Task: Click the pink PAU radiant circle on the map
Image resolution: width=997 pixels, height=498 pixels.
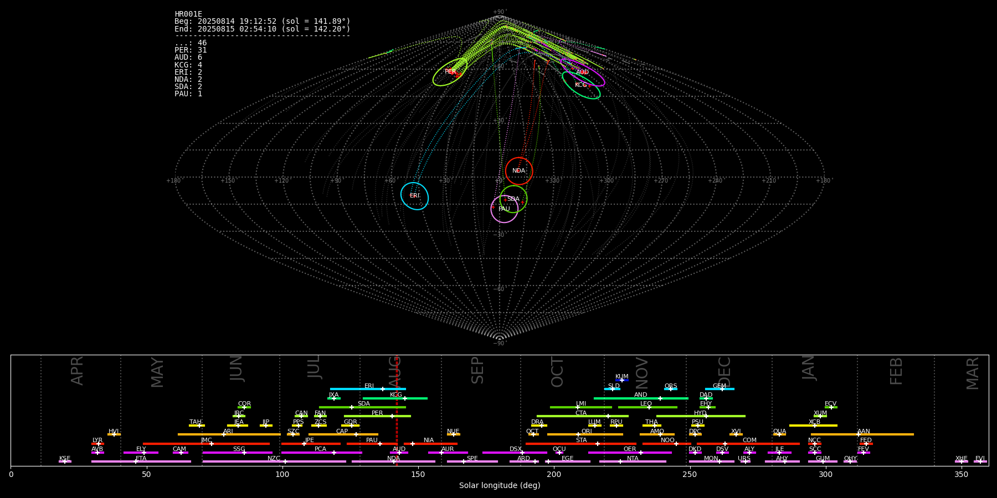Action: point(505,209)
